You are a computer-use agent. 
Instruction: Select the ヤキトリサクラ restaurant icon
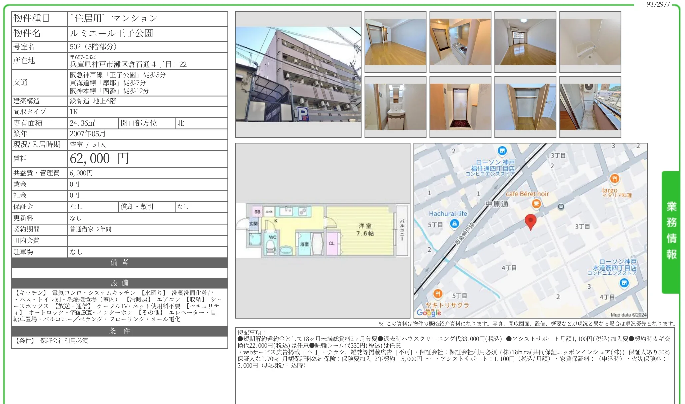(438, 294)
